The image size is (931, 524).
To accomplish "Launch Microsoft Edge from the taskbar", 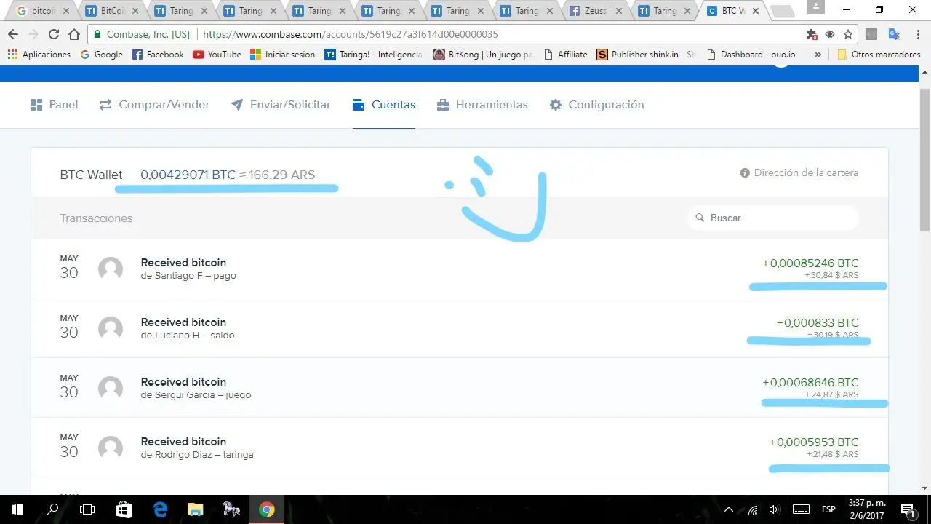I will (x=159, y=509).
